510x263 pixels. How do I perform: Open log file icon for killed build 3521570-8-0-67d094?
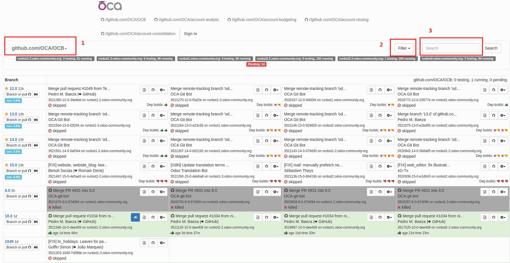point(144,192)
